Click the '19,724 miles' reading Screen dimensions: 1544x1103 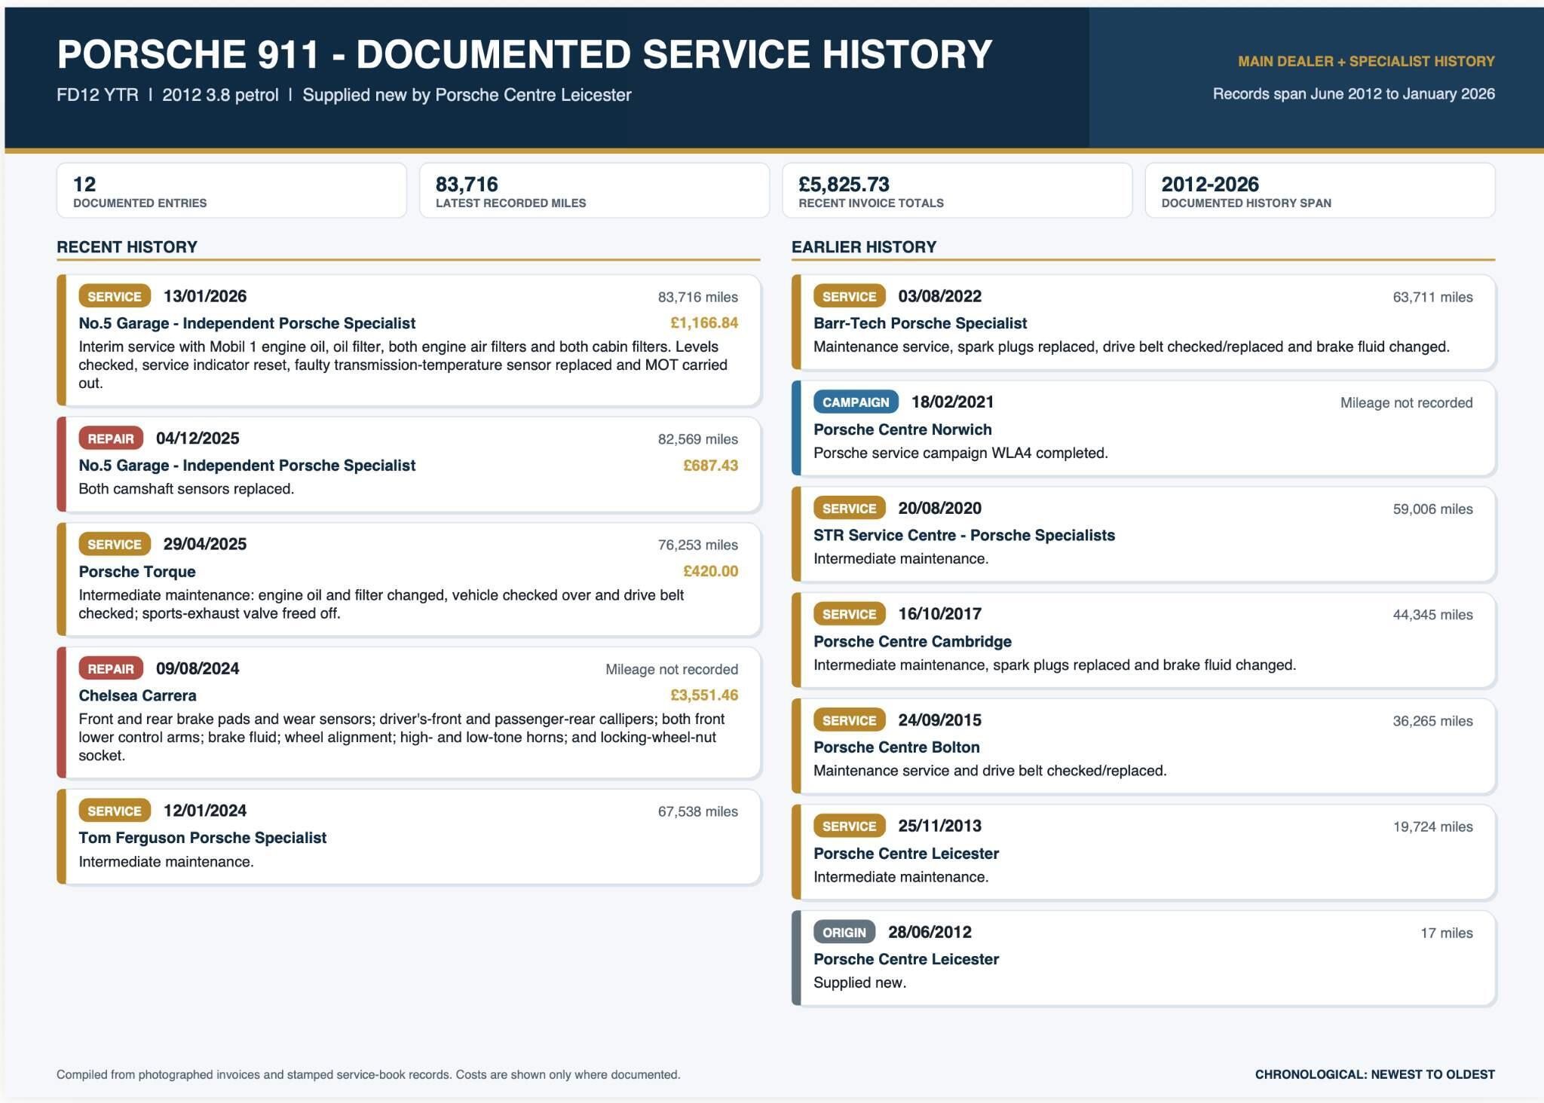pos(1433,826)
